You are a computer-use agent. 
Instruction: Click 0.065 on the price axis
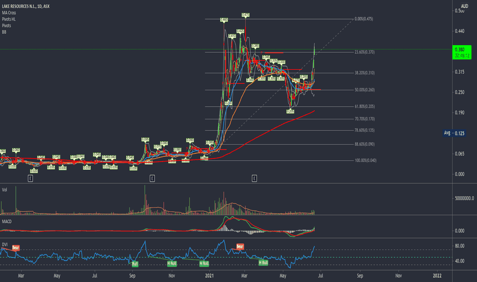tap(460, 154)
